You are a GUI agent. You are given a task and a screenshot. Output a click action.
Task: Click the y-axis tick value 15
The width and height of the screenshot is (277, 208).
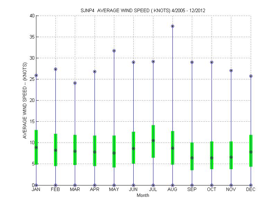click(x=32, y=122)
